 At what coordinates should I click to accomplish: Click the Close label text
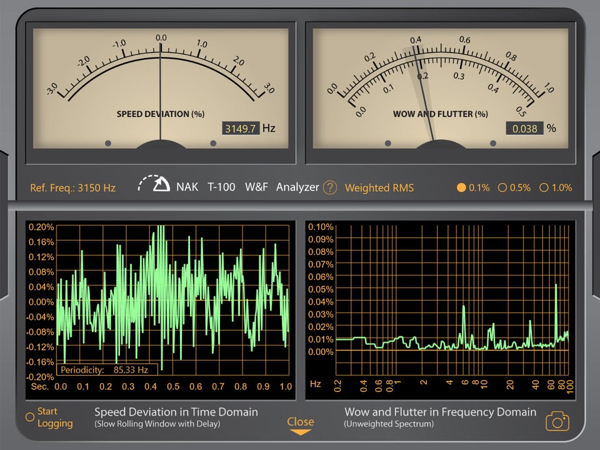(x=300, y=421)
